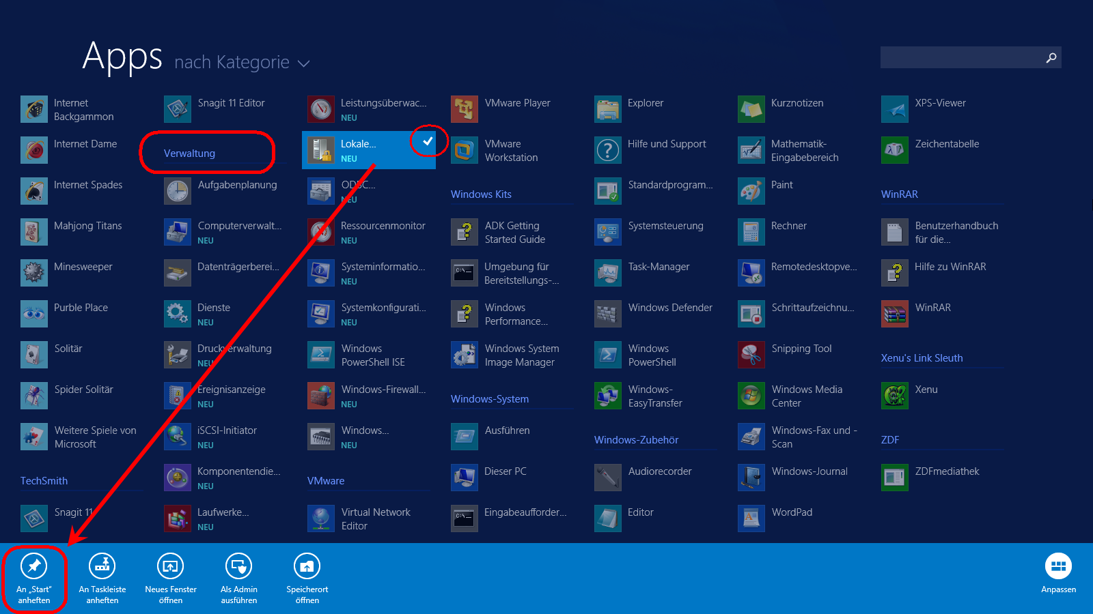Viewport: 1093px width, 614px height.
Task: Open the Minesweeper game icon
Action: [34, 273]
